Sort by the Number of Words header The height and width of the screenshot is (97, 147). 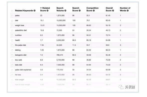(x=125, y=9)
